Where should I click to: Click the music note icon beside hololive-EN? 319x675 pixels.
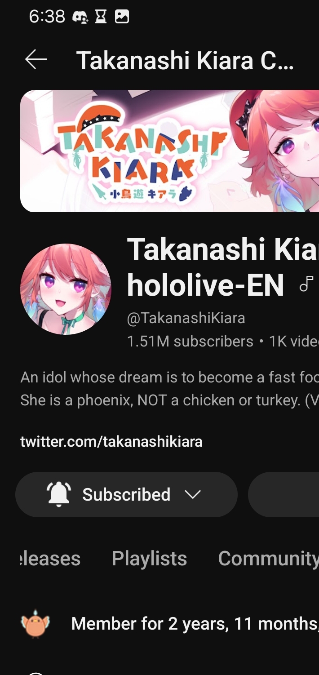click(x=306, y=284)
